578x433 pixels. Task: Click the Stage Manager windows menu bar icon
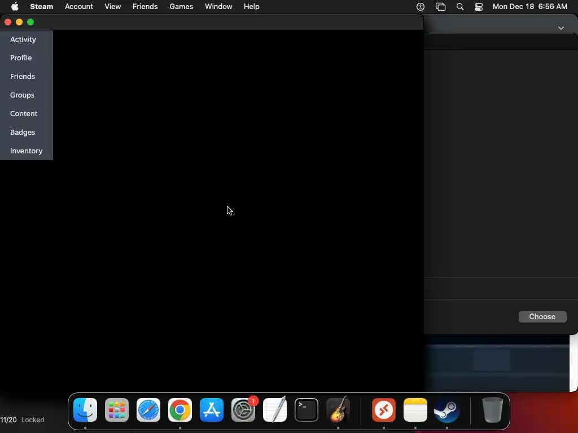click(x=440, y=7)
